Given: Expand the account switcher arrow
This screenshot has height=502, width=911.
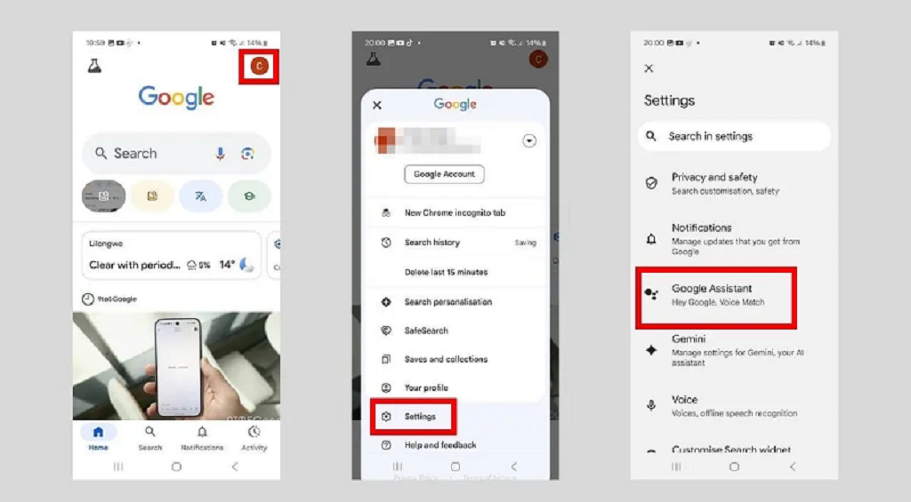Looking at the screenshot, I should click(x=529, y=141).
